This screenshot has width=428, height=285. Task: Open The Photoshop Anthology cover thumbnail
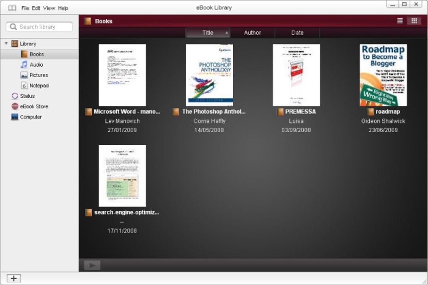pos(209,75)
